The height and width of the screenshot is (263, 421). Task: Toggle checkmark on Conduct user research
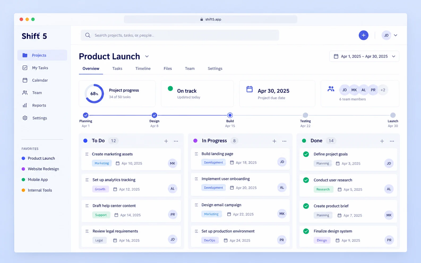pyautogui.click(x=306, y=180)
